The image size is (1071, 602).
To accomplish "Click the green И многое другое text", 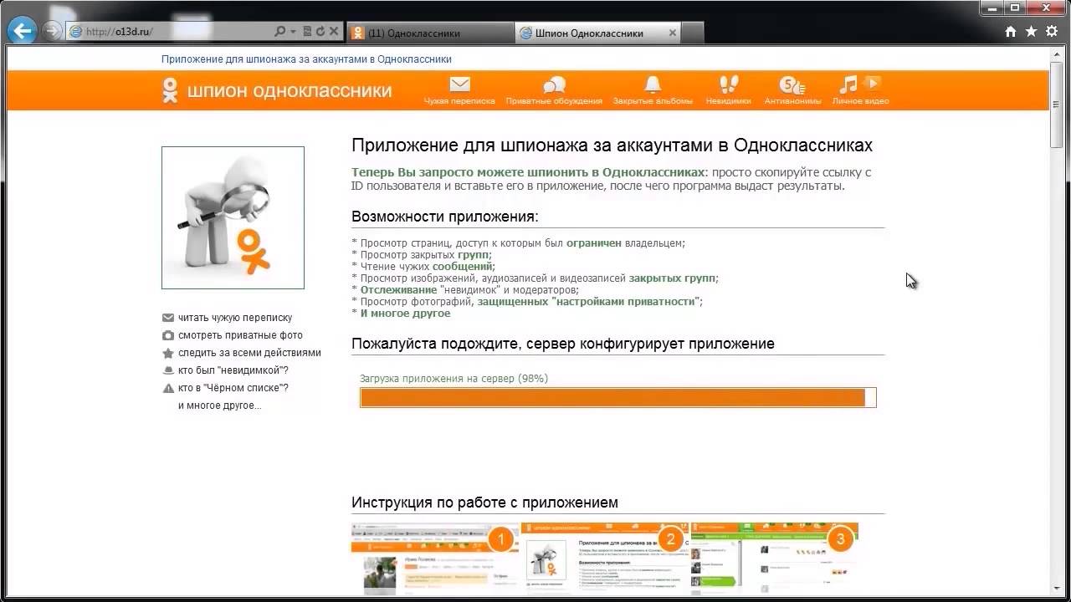I will pos(405,314).
